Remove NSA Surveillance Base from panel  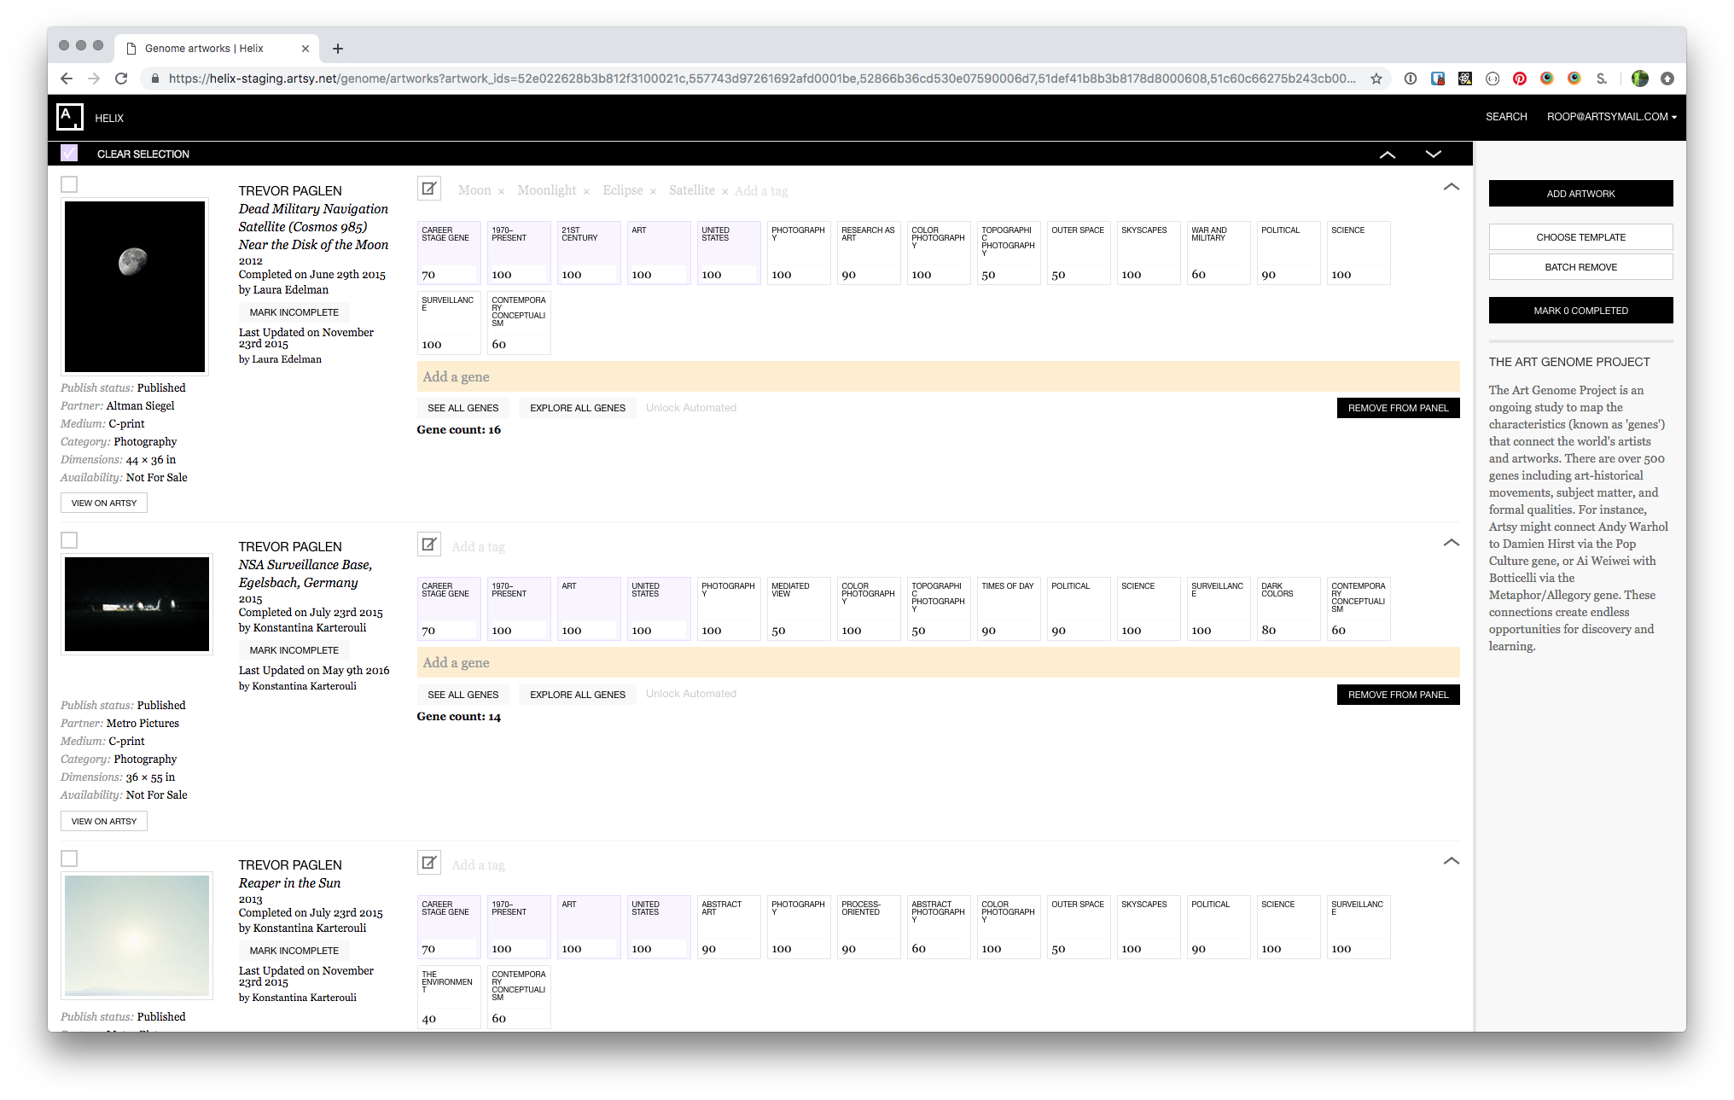1398,695
